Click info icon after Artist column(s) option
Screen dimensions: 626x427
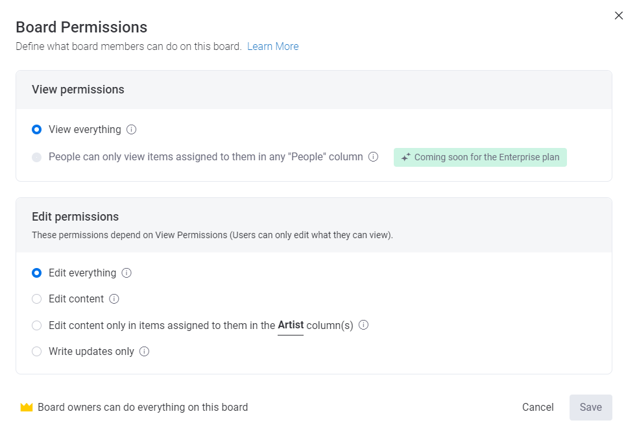click(364, 325)
